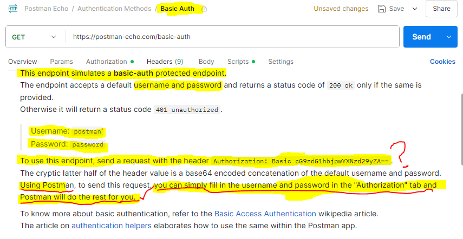This screenshot has width=463, height=239.
Task: Click the request URL input field
Action: tap(233, 37)
